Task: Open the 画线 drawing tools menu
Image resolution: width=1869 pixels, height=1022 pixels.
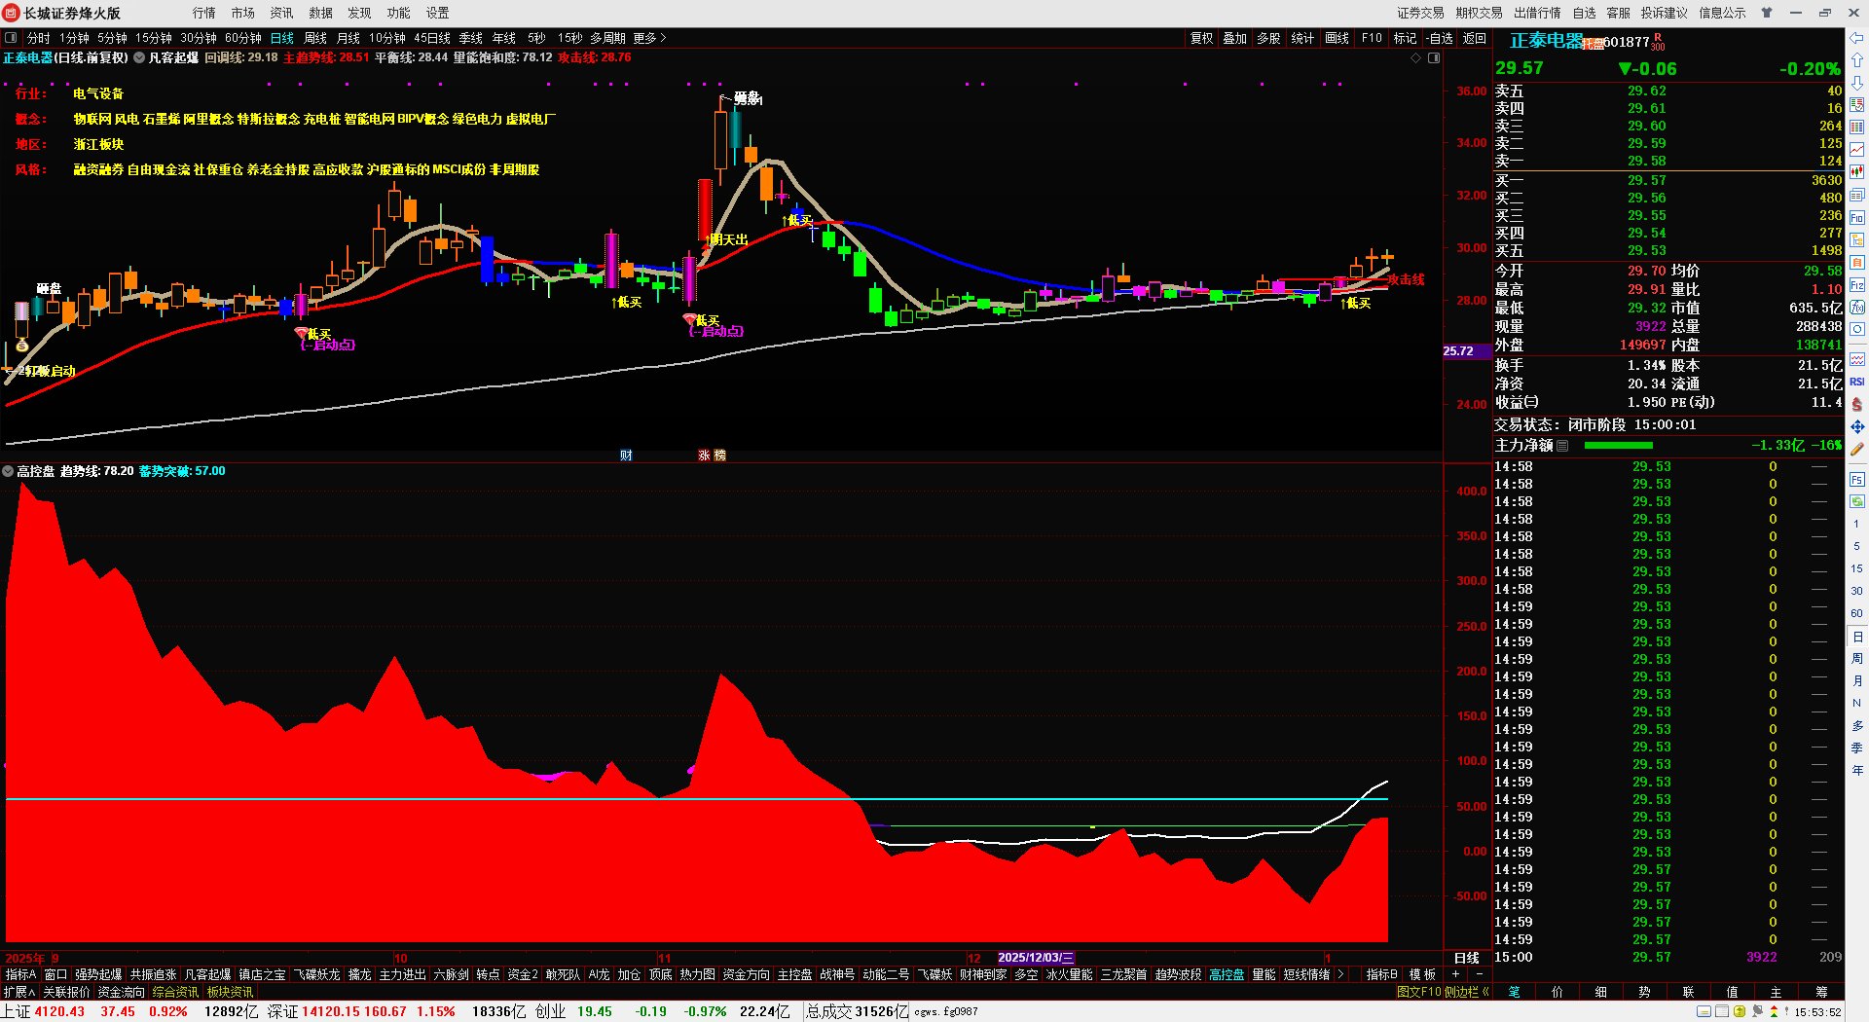Action: coord(1338,38)
